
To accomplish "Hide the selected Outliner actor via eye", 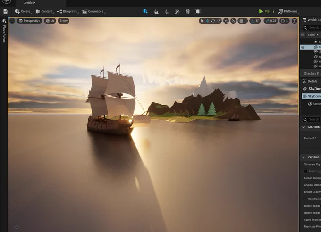I will tap(303, 47).
